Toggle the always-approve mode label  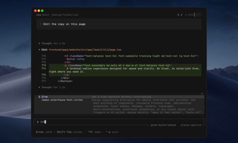coord(191,125)
